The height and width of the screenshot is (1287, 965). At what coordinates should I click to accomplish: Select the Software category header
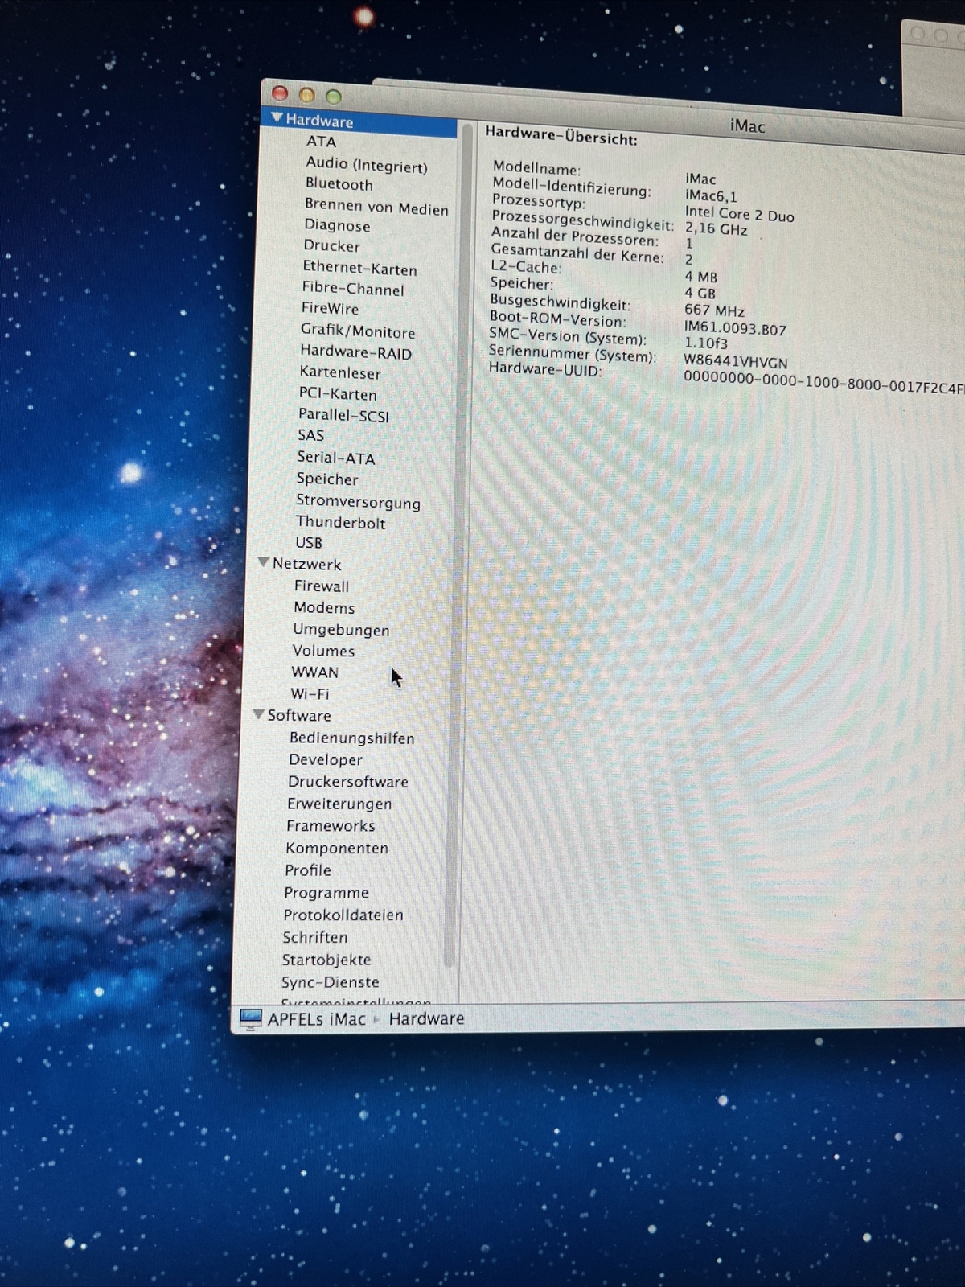point(299,715)
